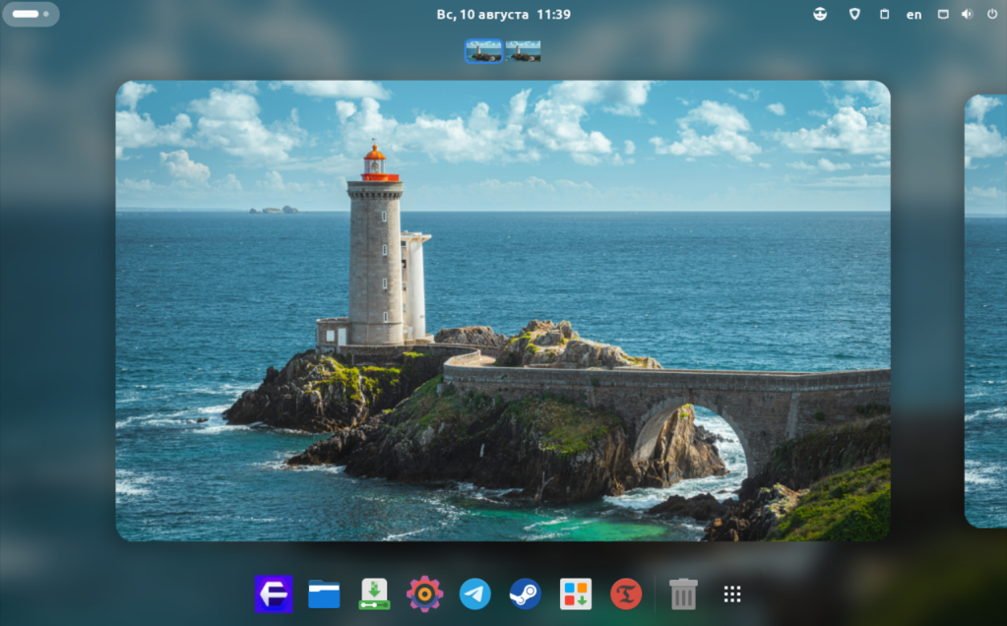This screenshot has height=626, width=1007.
Task: Open the Trash in the dock
Action: [683, 594]
